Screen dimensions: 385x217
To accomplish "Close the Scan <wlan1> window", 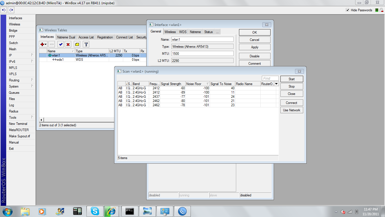I will coord(300,71).
